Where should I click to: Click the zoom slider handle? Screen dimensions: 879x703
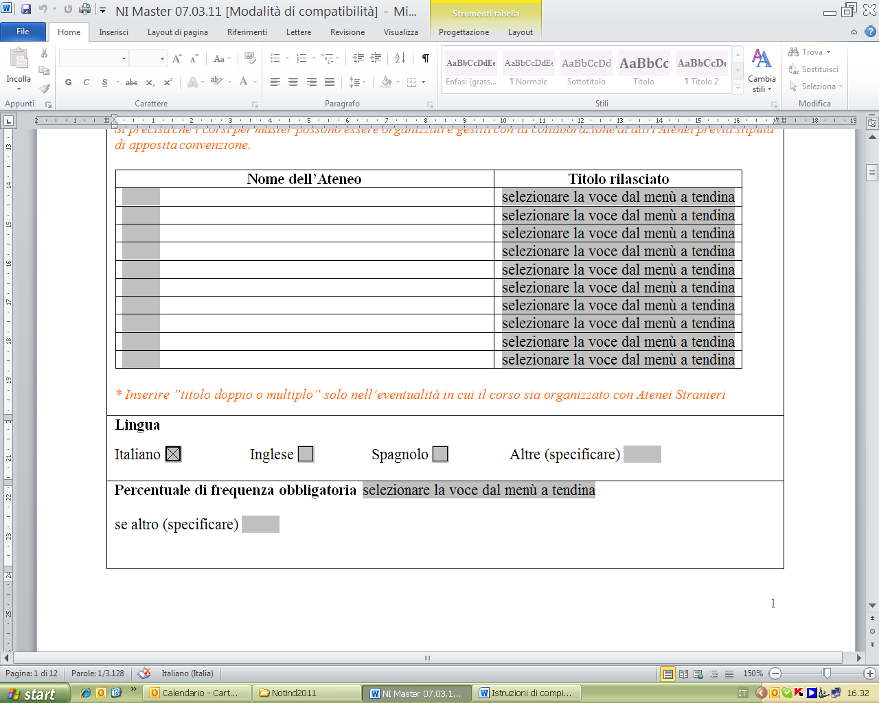[827, 673]
